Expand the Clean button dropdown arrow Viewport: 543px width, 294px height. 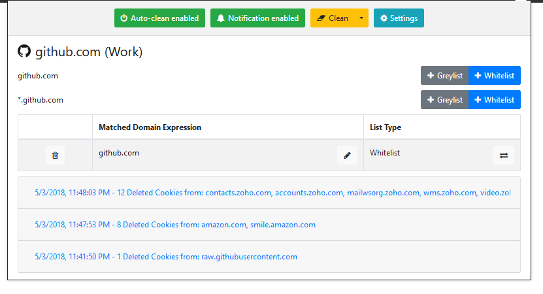pyautogui.click(x=361, y=18)
